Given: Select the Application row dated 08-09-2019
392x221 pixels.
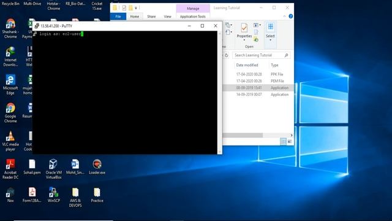Looking at the screenshot, I should (258, 88).
